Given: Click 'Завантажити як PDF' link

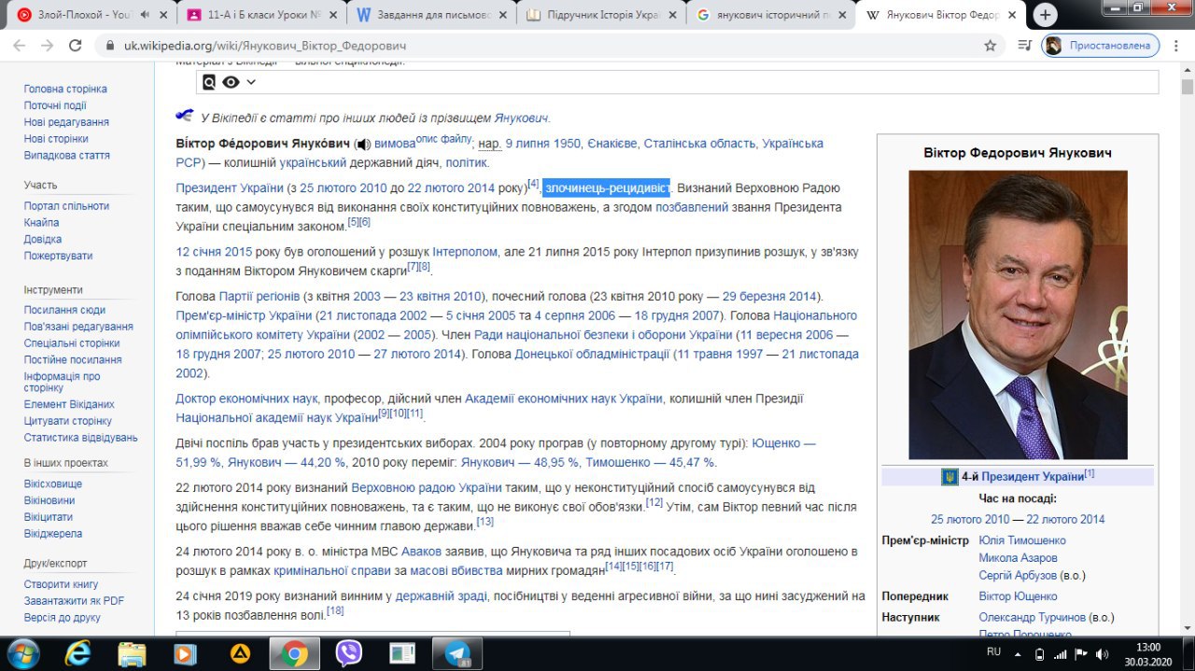Looking at the screenshot, I should point(74,601).
